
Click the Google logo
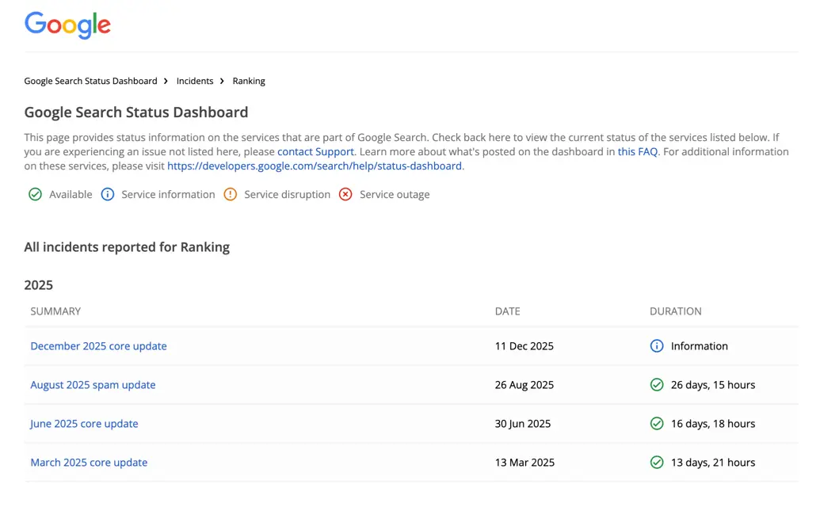click(67, 26)
